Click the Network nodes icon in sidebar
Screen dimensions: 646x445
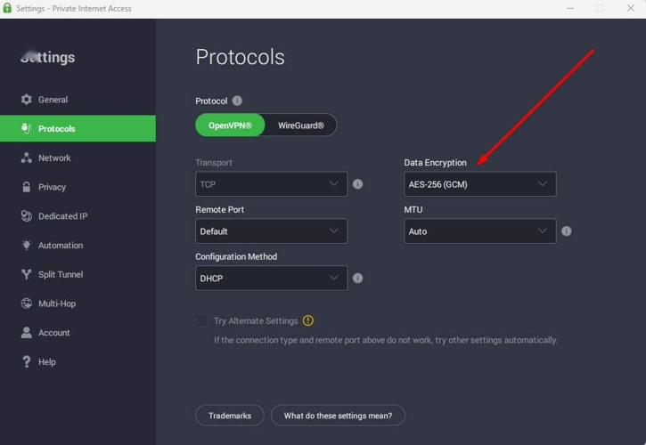(x=26, y=158)
